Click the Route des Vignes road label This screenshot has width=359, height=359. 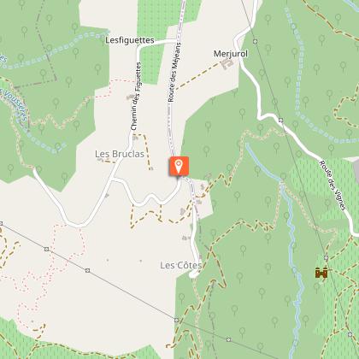333,185
